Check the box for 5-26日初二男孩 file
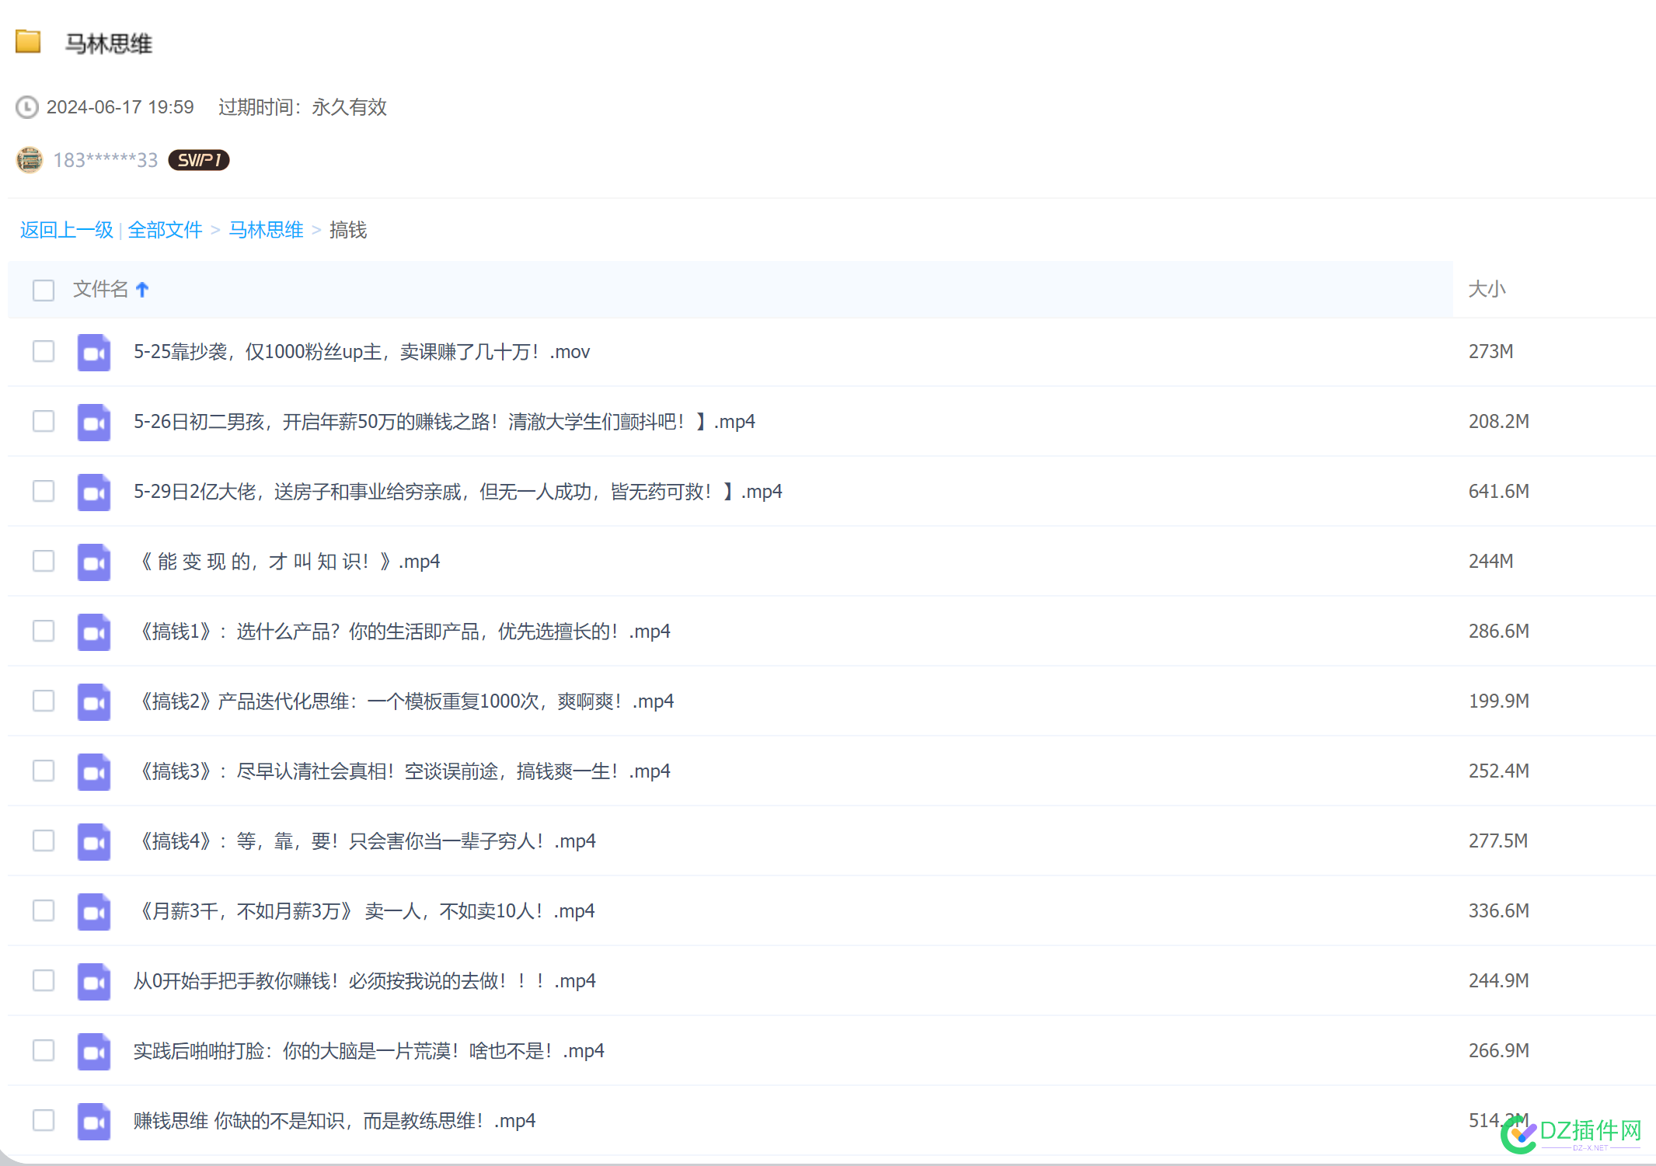Screen dimensions: 1656x1166 pyautogui.click(x=44, y=421)
